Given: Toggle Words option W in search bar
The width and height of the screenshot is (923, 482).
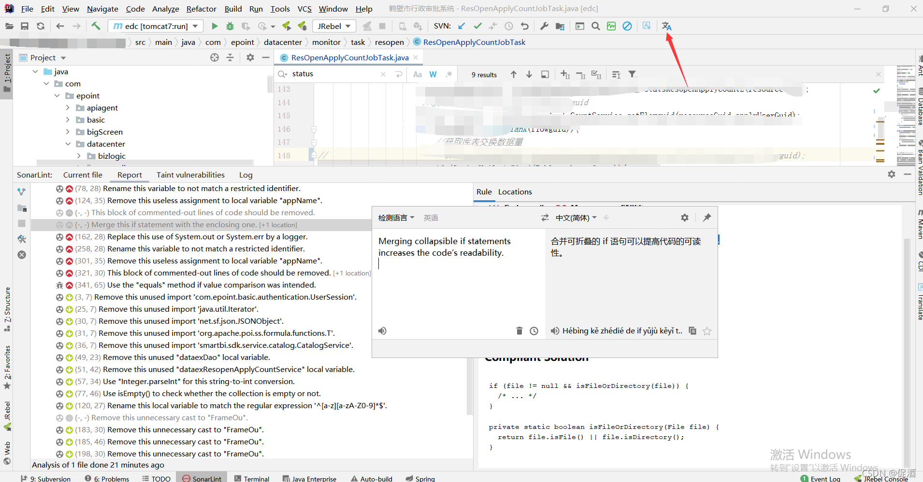Looking at the screenshot, I should [433, 74].
